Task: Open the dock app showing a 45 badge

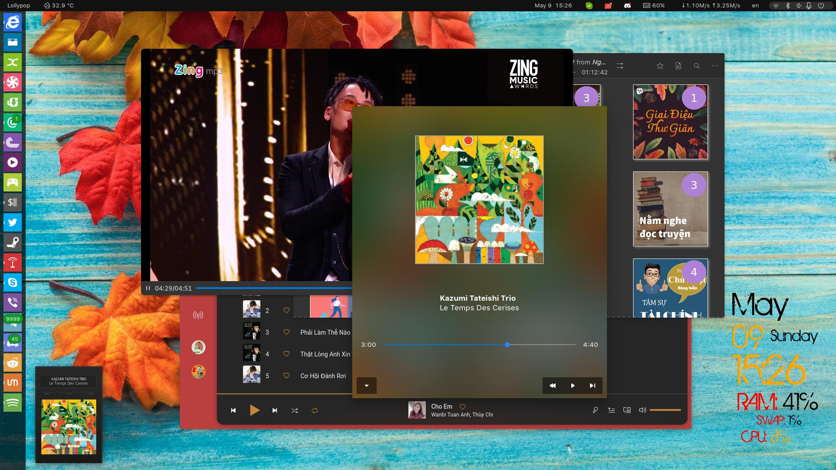Action: pos(13,342)
